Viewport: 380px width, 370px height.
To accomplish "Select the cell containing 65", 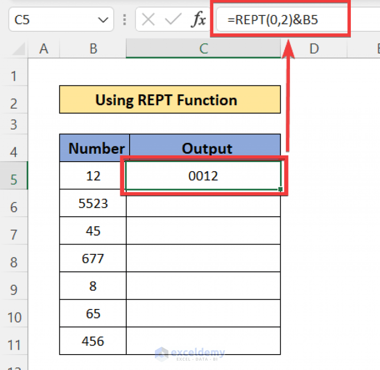I will tap(93, 313).
